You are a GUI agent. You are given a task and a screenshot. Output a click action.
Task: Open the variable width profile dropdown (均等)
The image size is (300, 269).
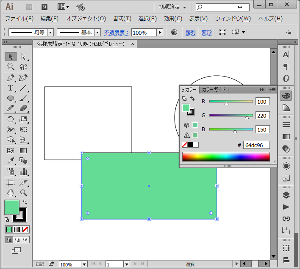[x=50, y=33]
